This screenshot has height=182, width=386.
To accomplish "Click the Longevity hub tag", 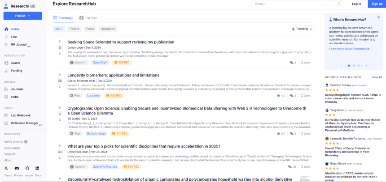I will pos(93,96).
